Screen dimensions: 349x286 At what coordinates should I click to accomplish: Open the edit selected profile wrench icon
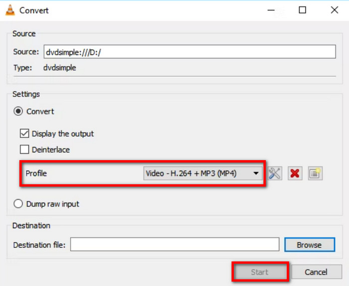pos(275,174)
